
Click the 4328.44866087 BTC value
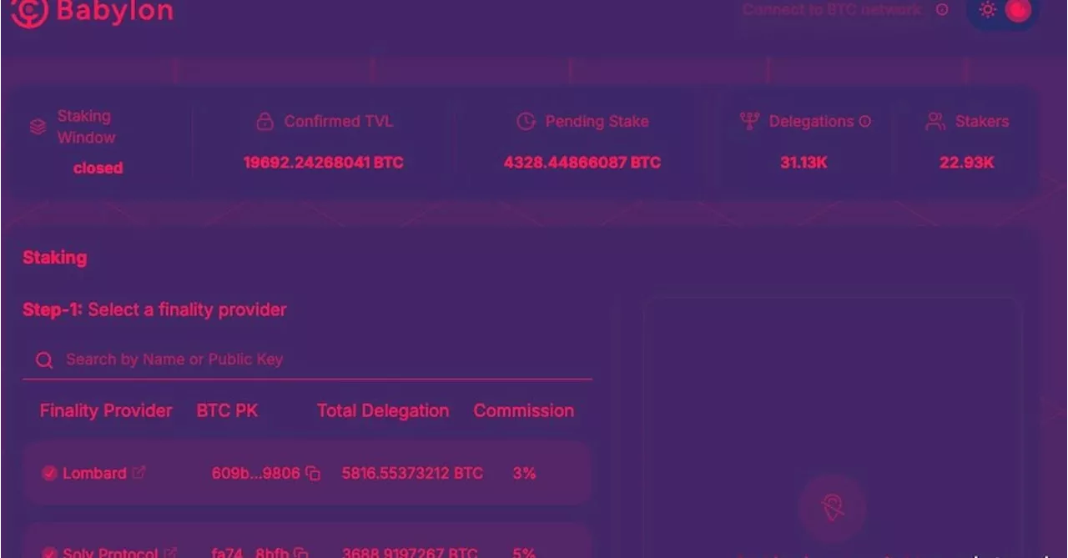click(582, 163)
